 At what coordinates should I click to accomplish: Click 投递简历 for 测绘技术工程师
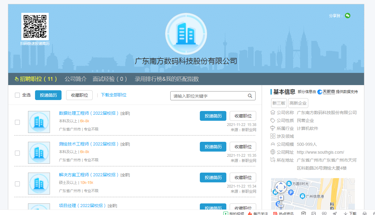213,147
